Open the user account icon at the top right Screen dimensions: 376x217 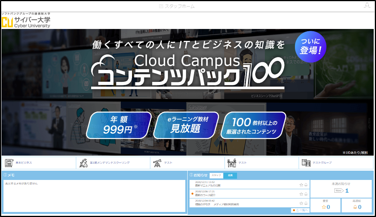tap(367, 5)
